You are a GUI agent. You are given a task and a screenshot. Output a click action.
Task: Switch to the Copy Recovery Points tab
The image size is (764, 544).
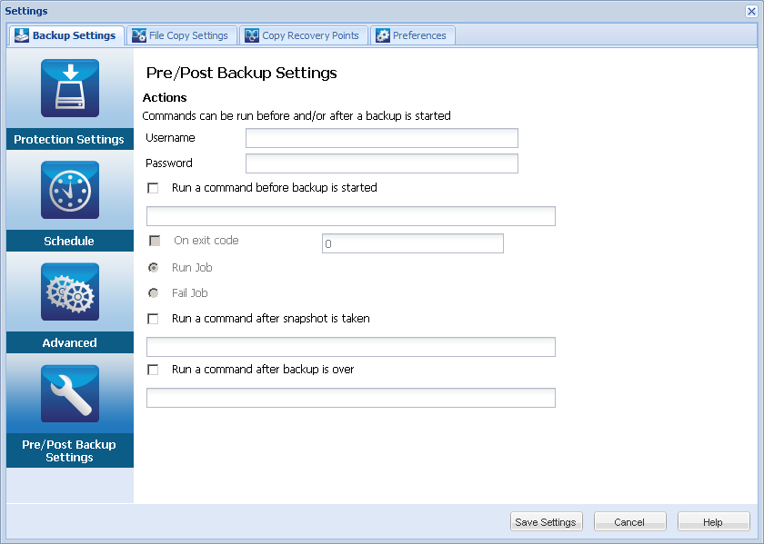point(304,35)
